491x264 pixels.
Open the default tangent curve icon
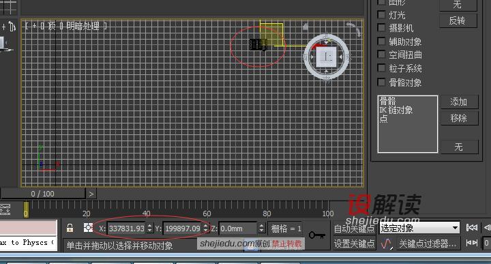pos(386,244)
